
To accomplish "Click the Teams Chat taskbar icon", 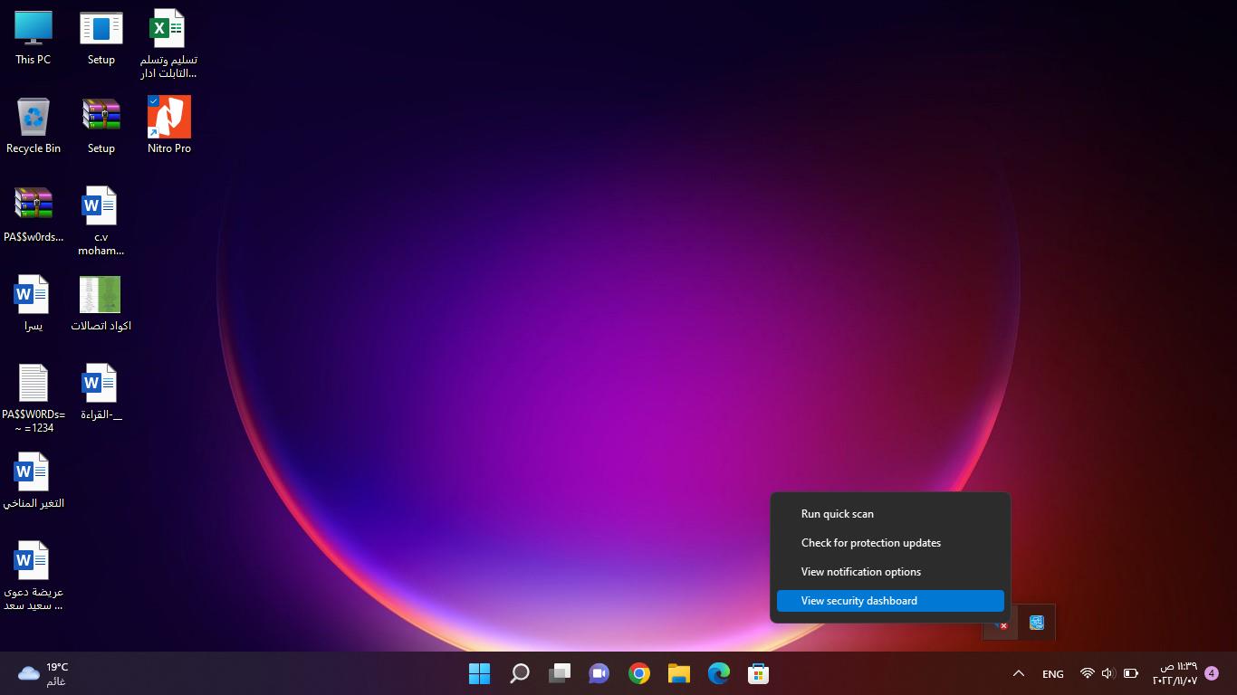I will point(599,673).
